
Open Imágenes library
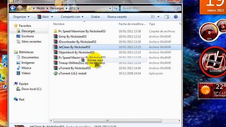pyautogui.click(x=28, y=63)
